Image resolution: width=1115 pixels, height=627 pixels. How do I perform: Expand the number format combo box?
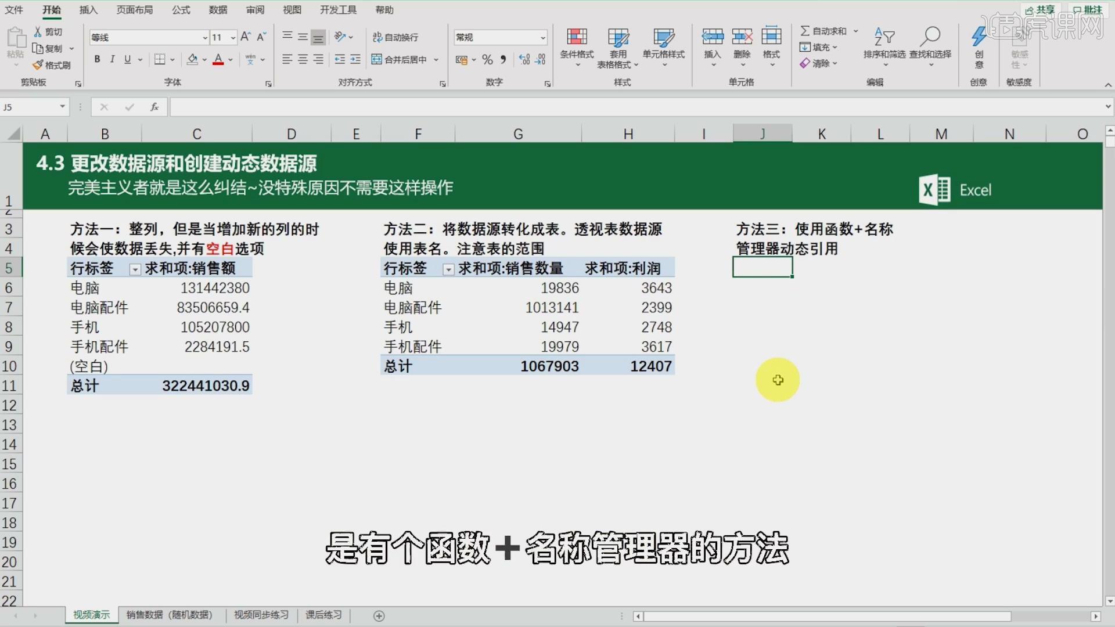[542, 38]
